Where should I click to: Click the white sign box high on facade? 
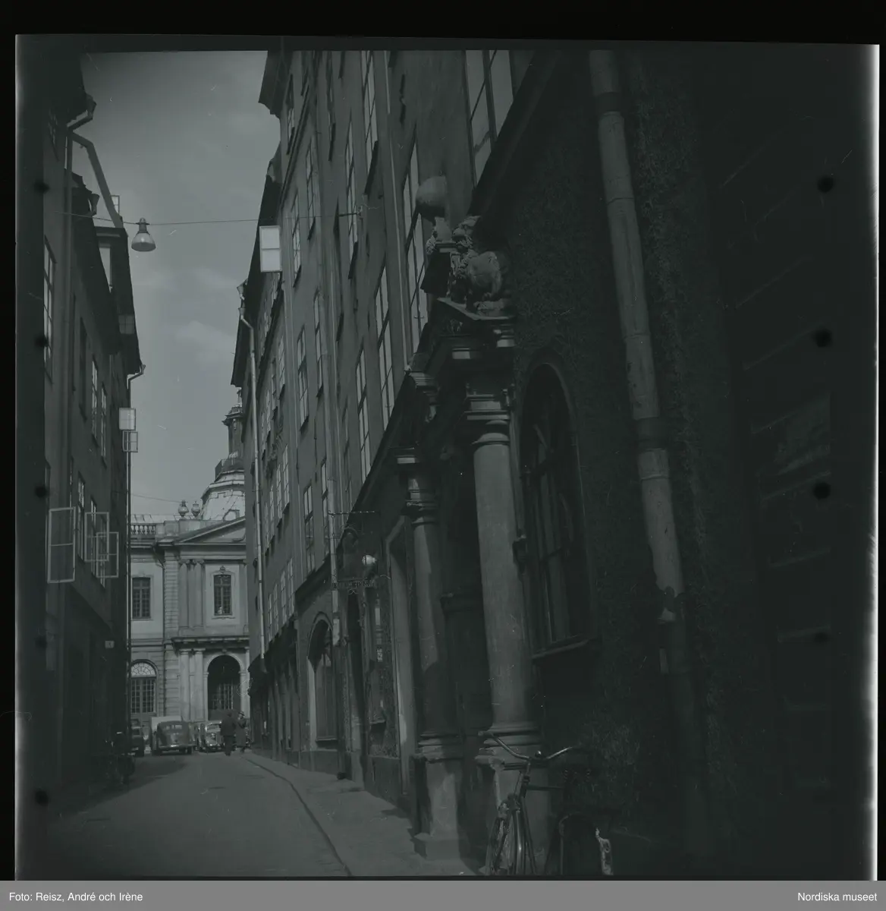pyautogui.click(x=270, y=248)
